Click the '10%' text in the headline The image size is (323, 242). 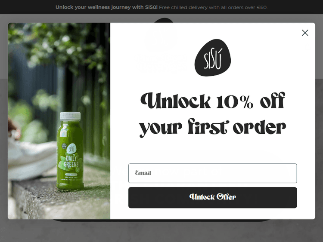[x=235, y=101]
